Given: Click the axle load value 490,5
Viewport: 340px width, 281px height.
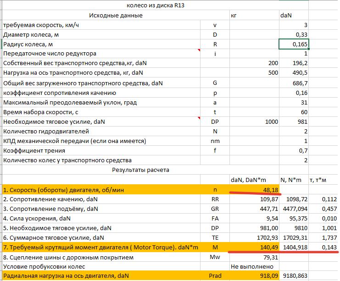Looking at the screenshot, I should 294,73.
